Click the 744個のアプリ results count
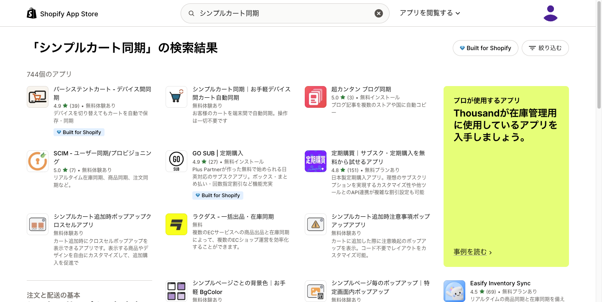The image size is (602, 302). (x=49, y=74)
